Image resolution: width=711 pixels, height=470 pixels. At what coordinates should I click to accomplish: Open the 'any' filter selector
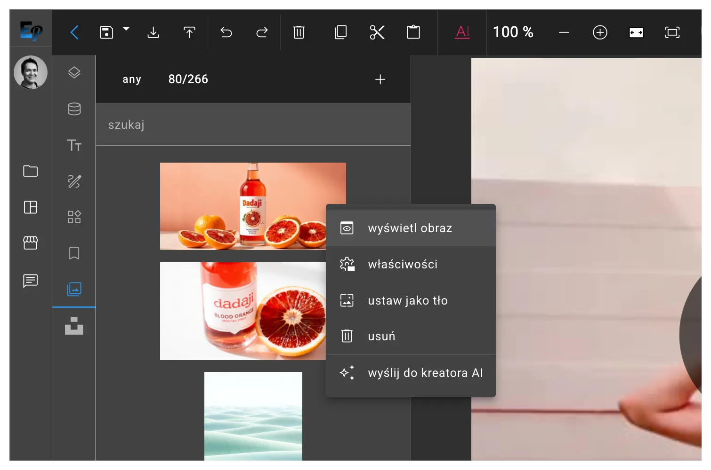[132, 79]
